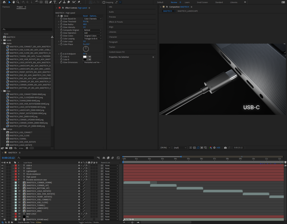287x224 pixels.
Task: Reset the Glow effect
Action: (x=85, y=16)
